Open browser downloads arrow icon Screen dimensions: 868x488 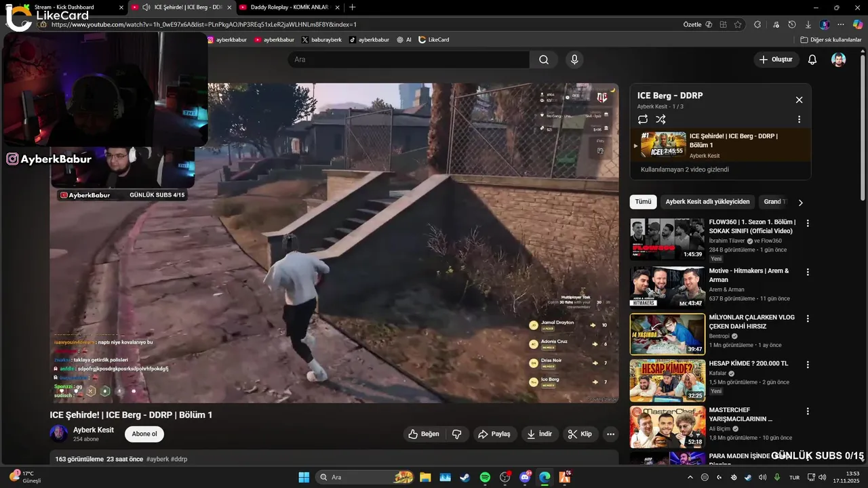pyautogui.click(x=808, y=24)
